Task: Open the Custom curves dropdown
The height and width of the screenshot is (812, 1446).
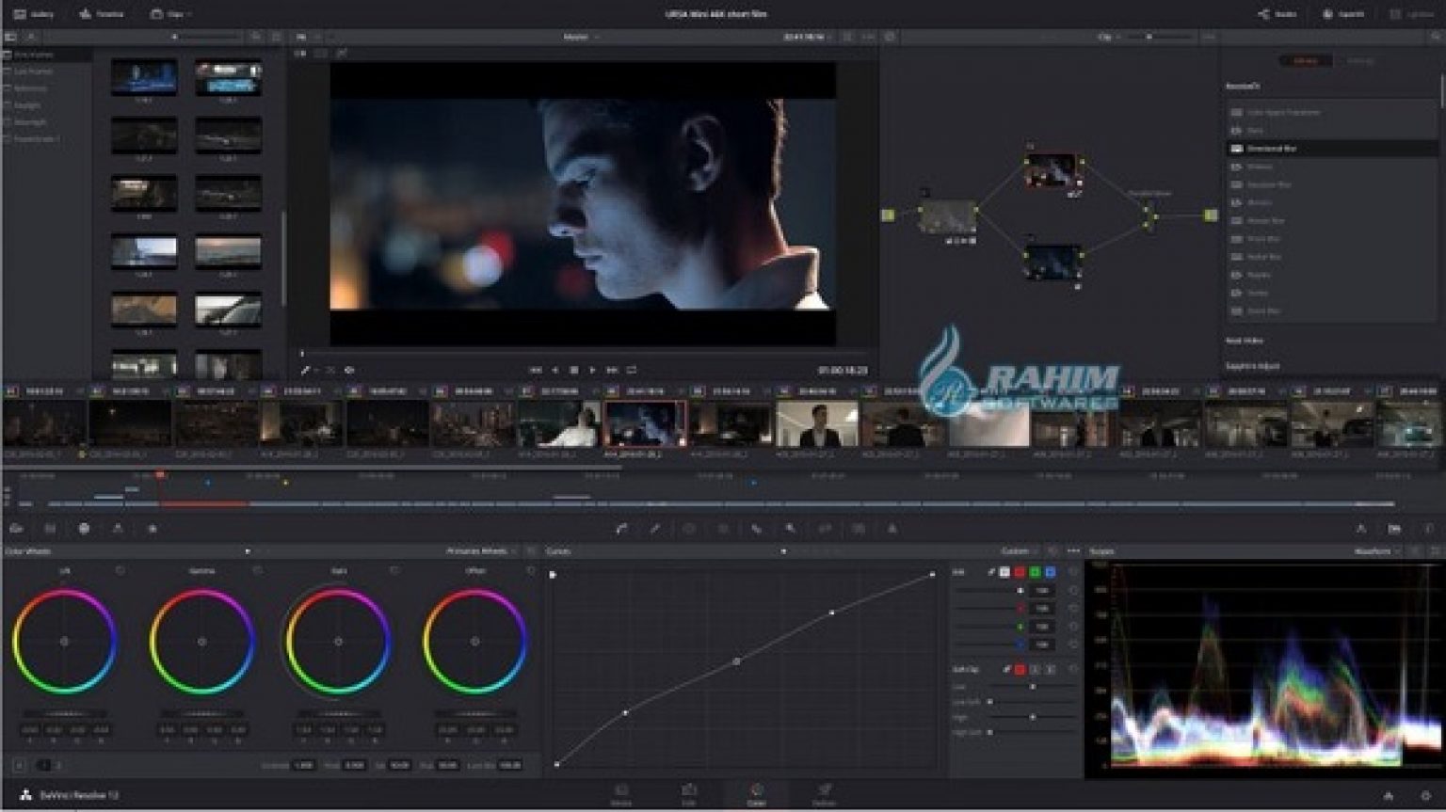Action: point(1019,551)
